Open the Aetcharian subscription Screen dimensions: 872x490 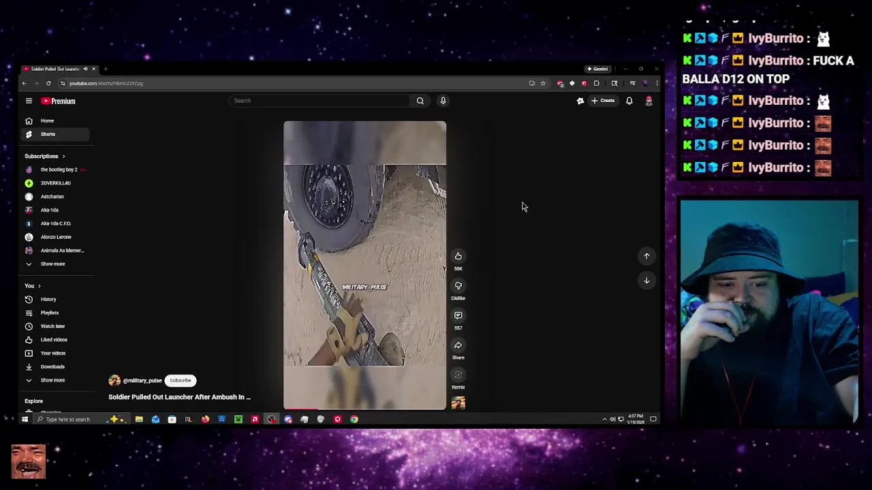[x=54, y=197]
